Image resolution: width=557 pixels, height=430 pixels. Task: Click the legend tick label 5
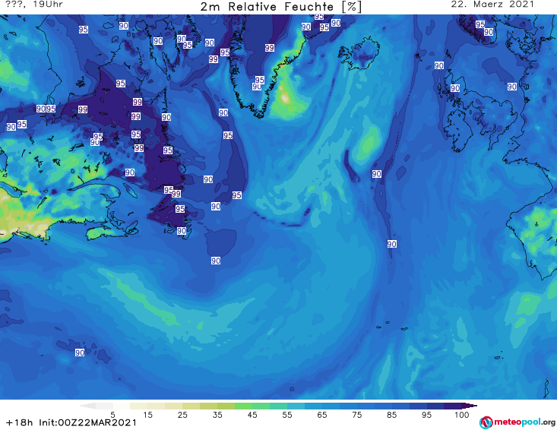coord(112,414)
